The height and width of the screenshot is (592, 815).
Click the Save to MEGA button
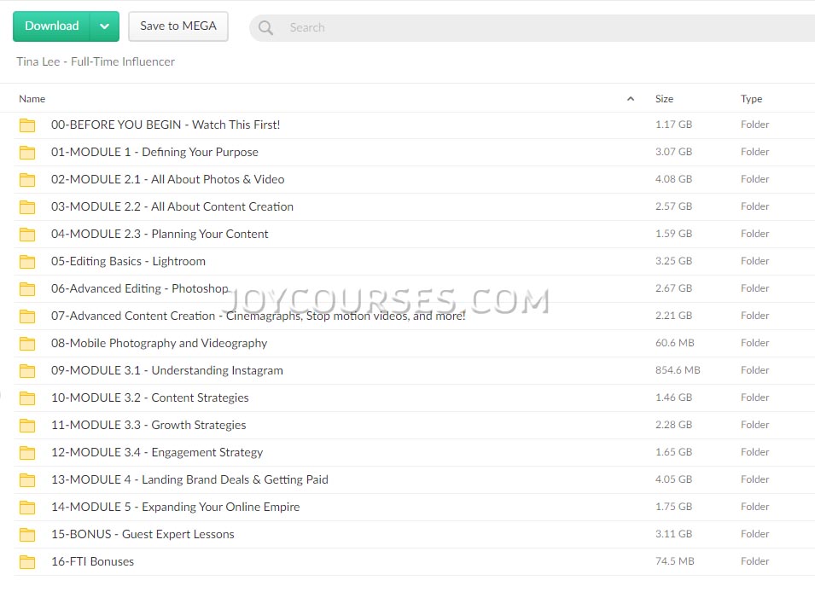[x=178, y=26]
